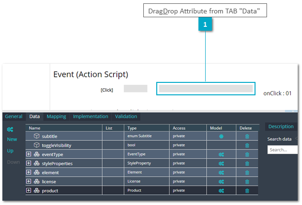Viewport: 302px width, 205px height.
Task: Click the cluster icon beside eventType
Action: (36, 154)
